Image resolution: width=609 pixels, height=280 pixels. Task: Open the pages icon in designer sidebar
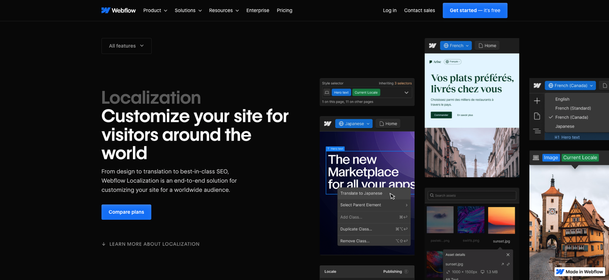(x=537, y=117)
